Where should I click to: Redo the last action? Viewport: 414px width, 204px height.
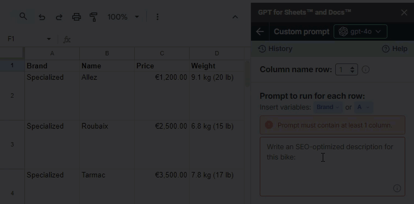pyautogui.click(x=59, y=17)
